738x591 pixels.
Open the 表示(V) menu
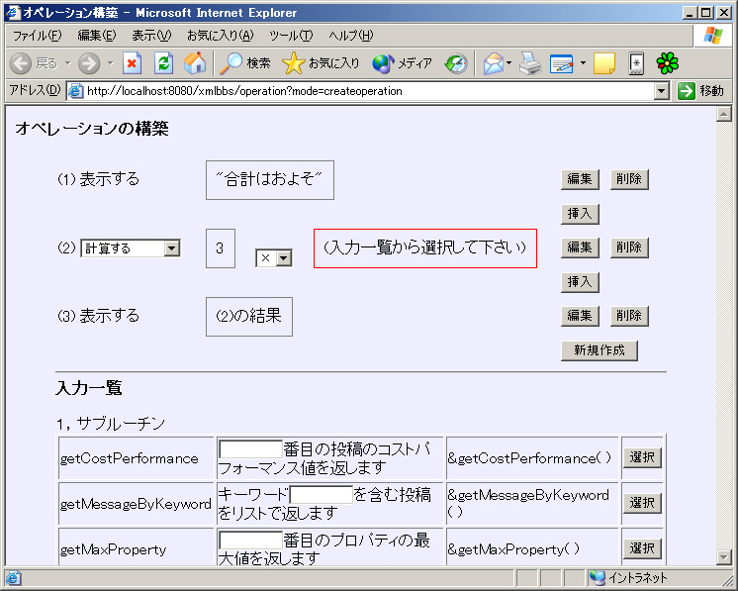click(x=151, y=36)
